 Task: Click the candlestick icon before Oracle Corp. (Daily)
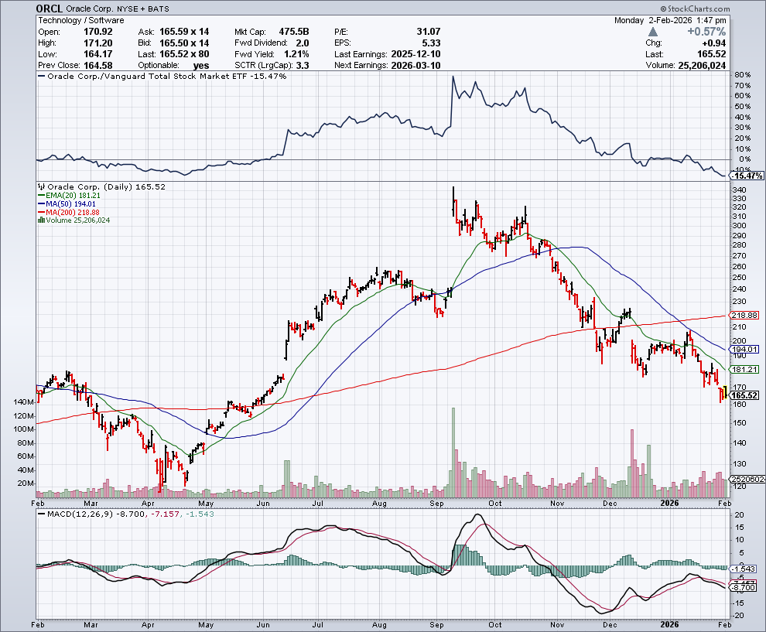pyautogui.click(x=41, y=187)
